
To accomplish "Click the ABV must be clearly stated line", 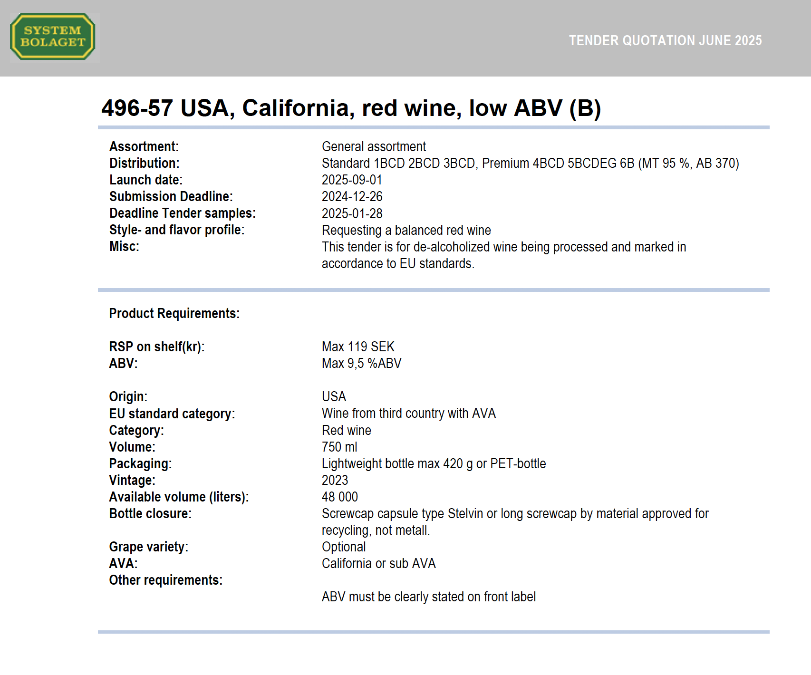I will tap(428, 597).
